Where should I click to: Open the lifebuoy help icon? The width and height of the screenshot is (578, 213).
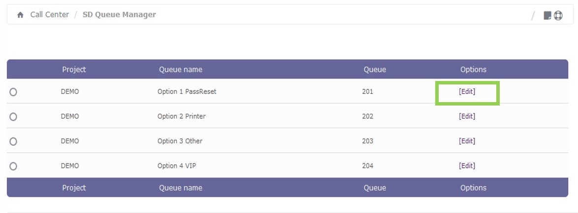(x=558, y=16)
